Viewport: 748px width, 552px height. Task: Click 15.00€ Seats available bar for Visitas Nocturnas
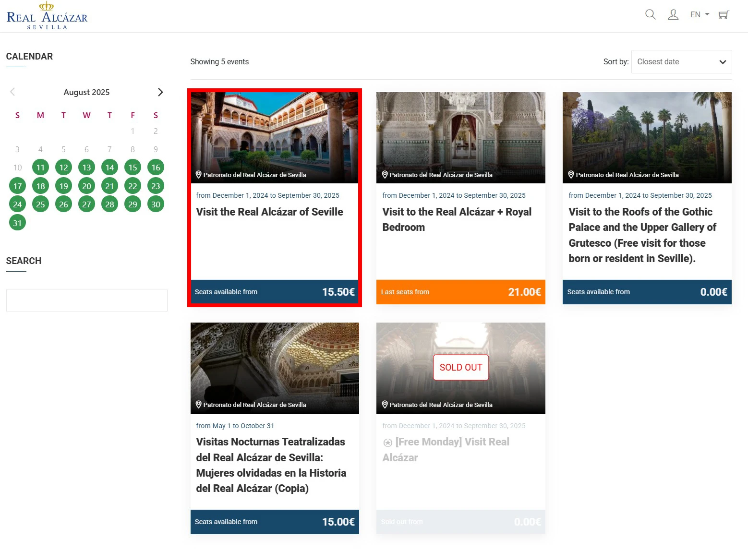point(275,522)
